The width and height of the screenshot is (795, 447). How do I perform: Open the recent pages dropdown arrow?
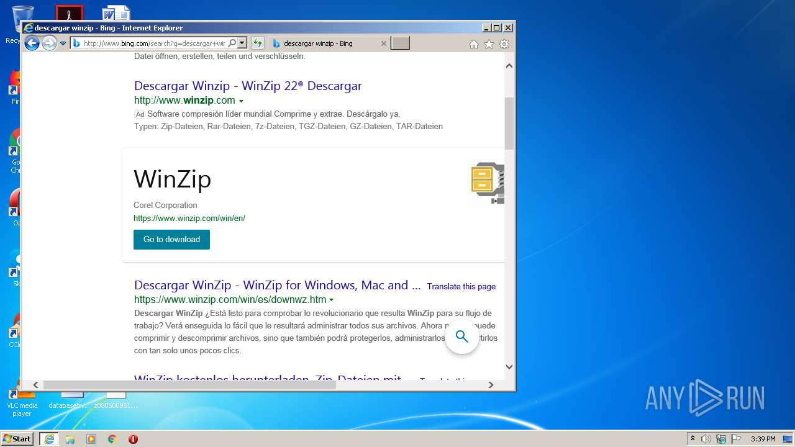click(63, 43)
